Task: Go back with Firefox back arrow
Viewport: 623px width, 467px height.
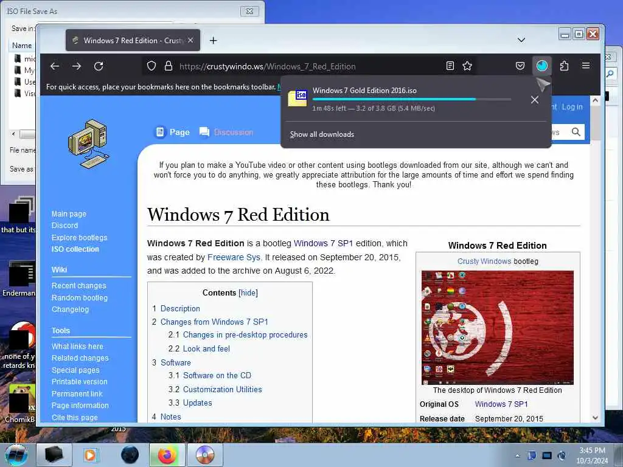Action: [55, 66]
